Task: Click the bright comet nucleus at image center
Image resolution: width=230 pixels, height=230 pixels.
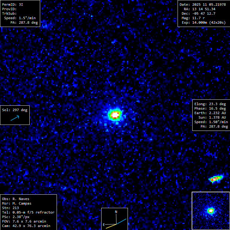Action: 115,114
